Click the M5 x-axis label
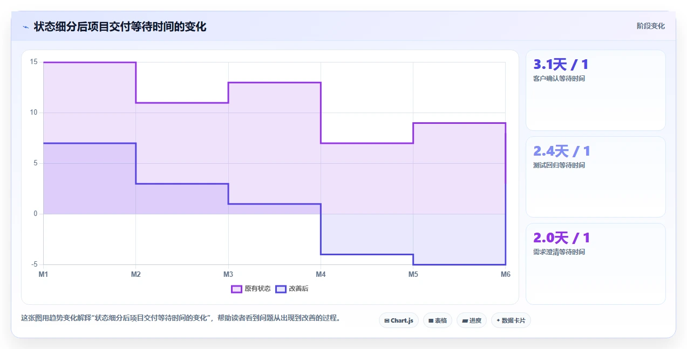Viewport: 687px width, 349px height. [x=413, y=275]
